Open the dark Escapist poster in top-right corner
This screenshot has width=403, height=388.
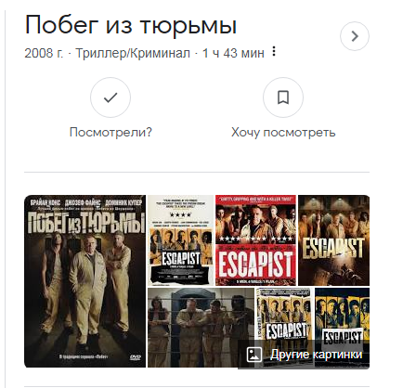point(333,240)
